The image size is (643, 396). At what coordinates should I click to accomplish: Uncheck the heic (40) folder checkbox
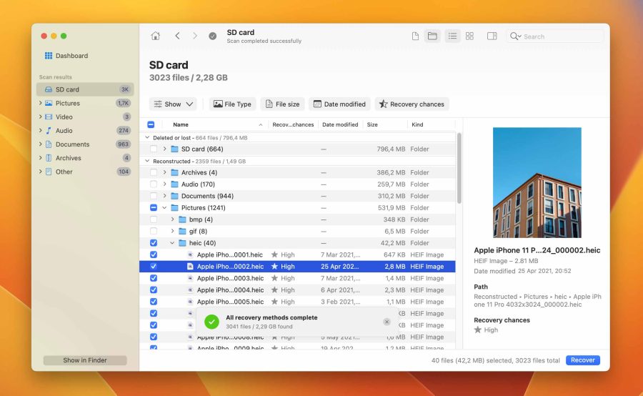tap(154, 243)
